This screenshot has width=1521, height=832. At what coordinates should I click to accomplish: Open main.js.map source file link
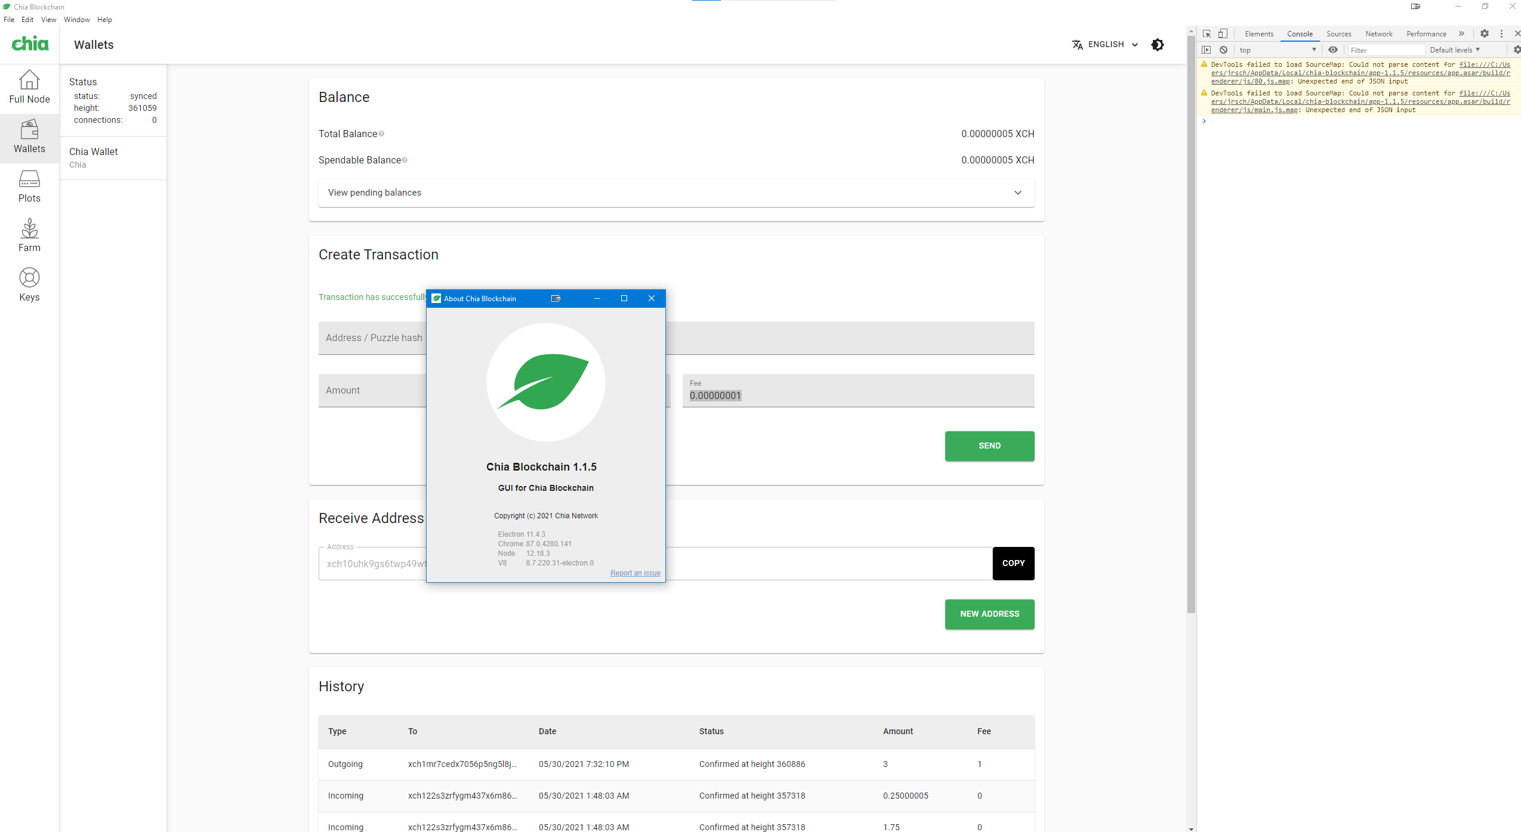[x=1360, y=101]
